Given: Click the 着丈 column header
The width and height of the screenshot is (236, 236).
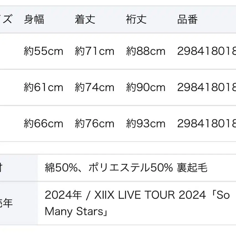Looking at the screenshot, I should (x=85, y=20).
